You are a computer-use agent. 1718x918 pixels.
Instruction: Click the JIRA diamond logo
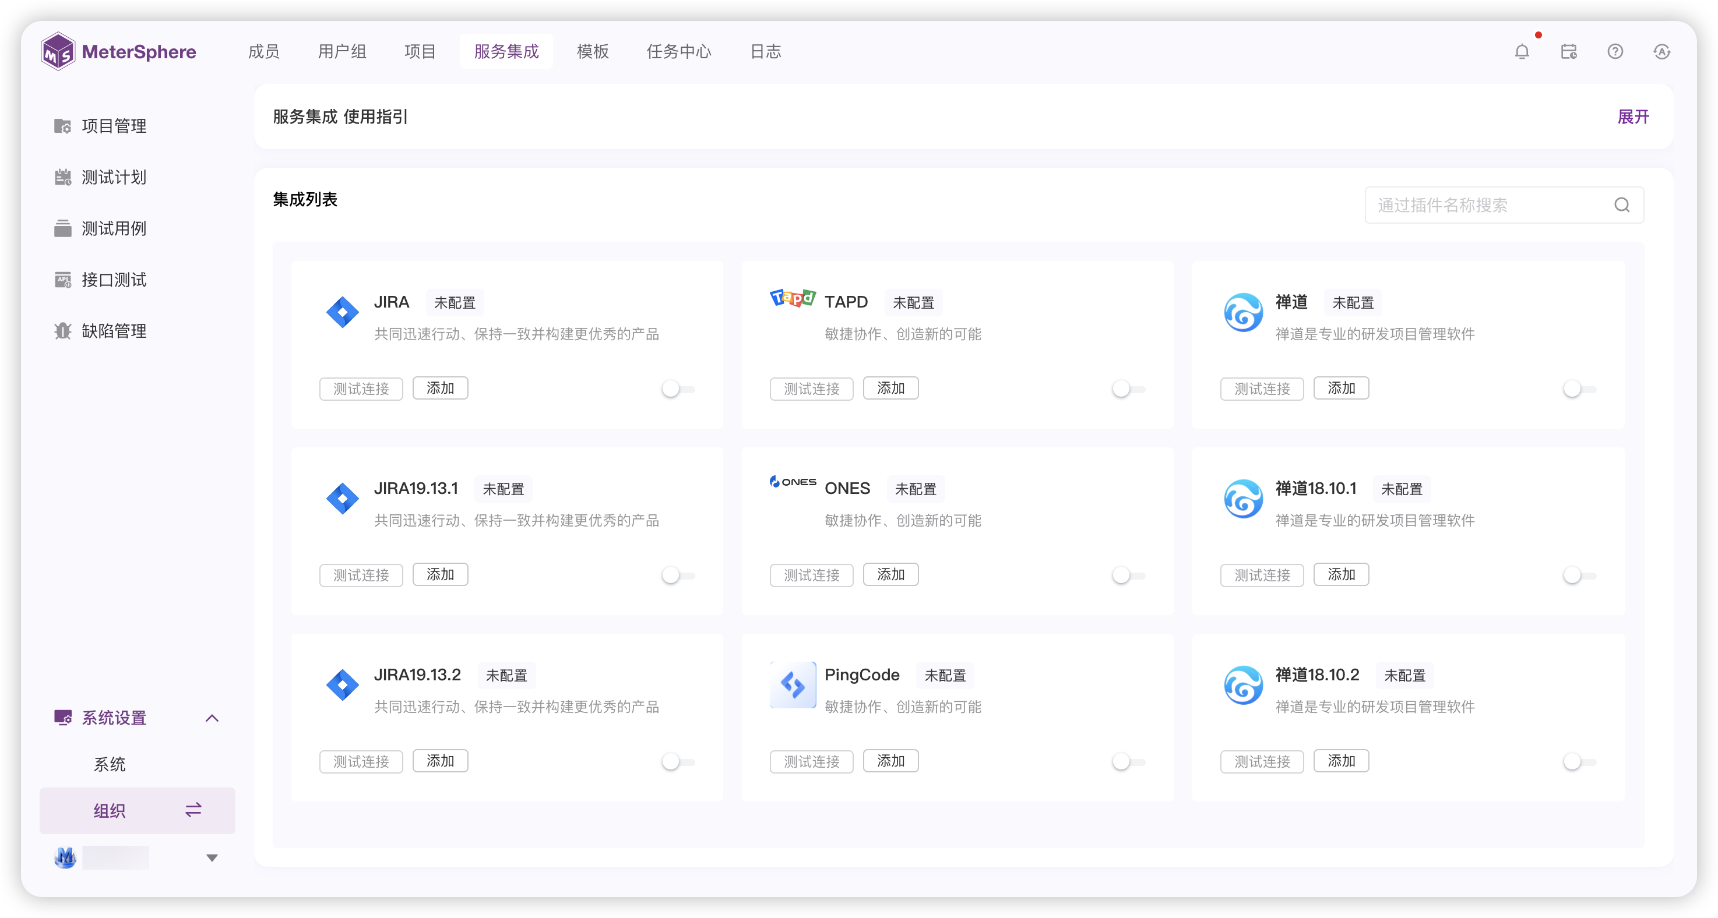click(x=343, y=312)
